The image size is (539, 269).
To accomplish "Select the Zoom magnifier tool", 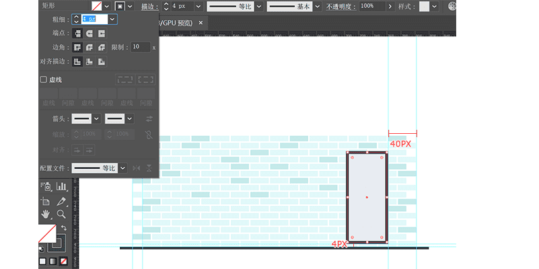I will 61,215.
